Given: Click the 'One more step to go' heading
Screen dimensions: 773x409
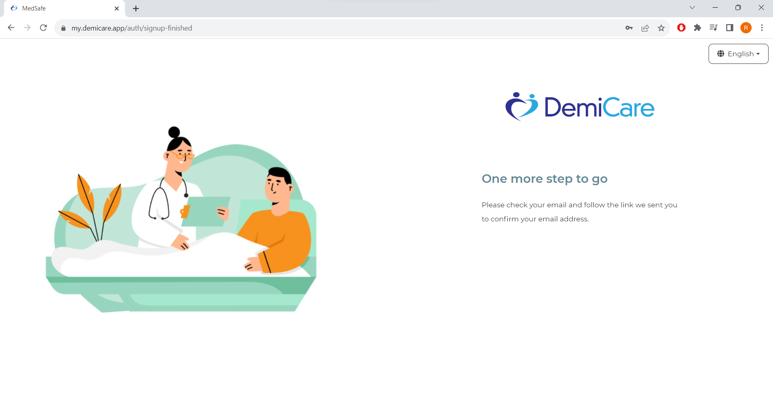Looking at the screenshot, I should pyautogui.click(x=544, y=179).
